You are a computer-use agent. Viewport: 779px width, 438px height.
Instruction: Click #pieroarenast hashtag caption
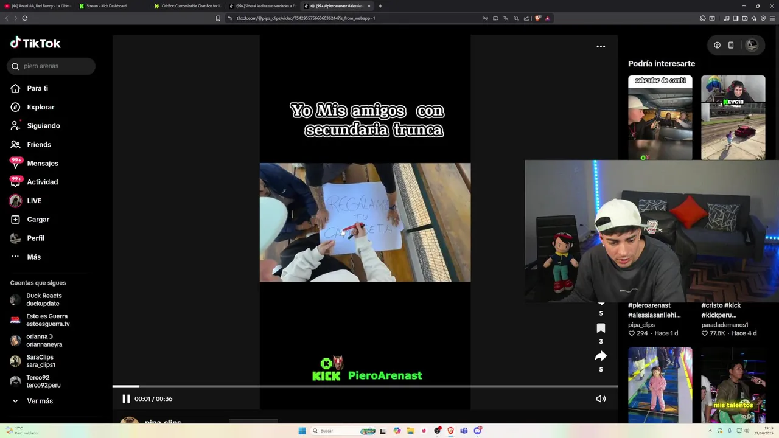[x=654, y=310]
